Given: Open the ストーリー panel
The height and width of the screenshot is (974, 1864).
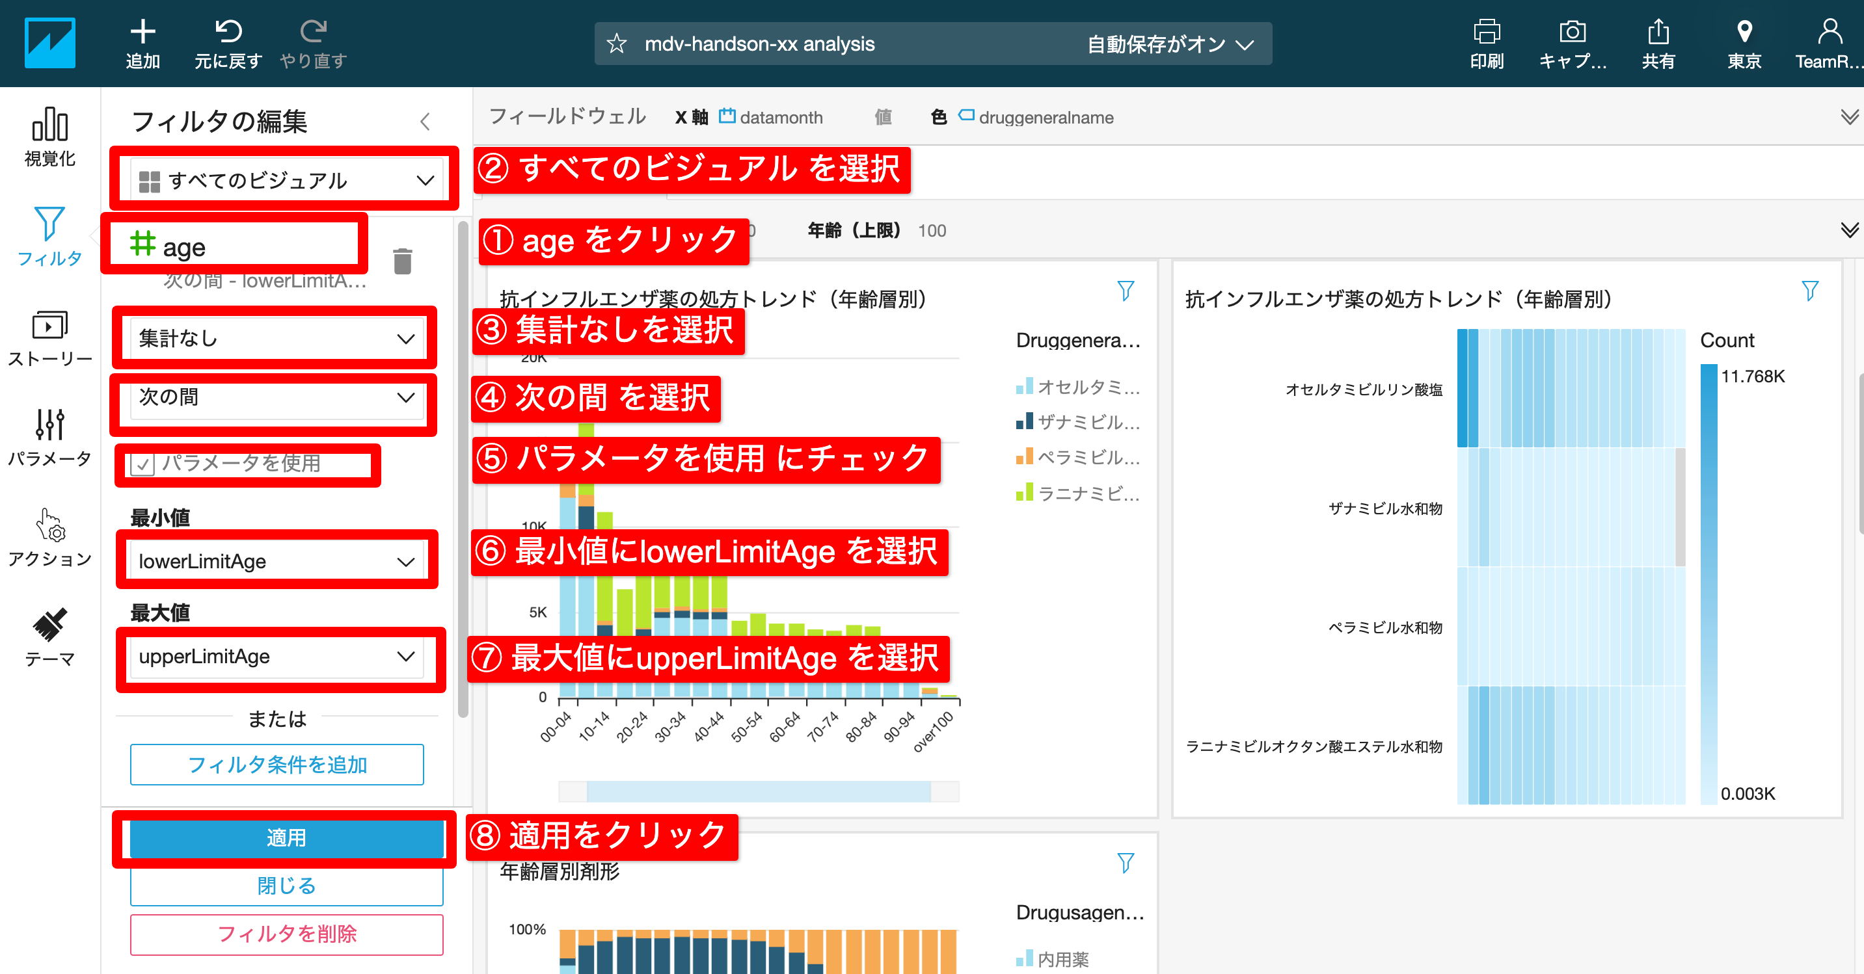Looking at the screenshot, I should (x=49, y=338).
